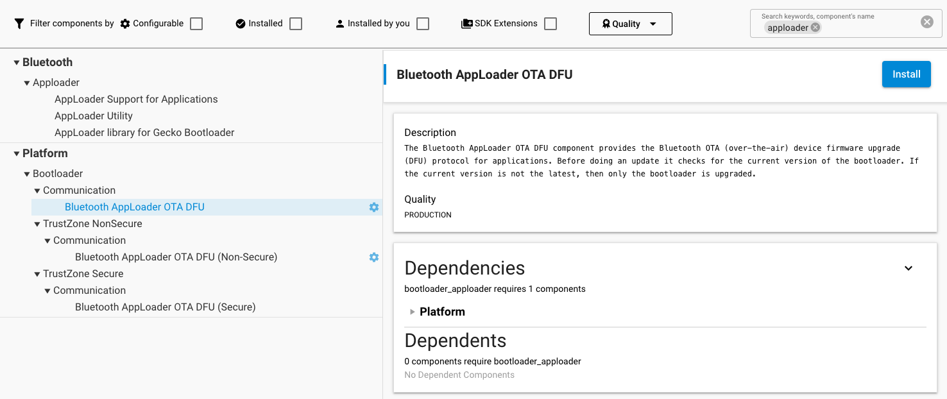Select Bluetooth AppLoader OTA DFU (Secure)

click(165, 307)
